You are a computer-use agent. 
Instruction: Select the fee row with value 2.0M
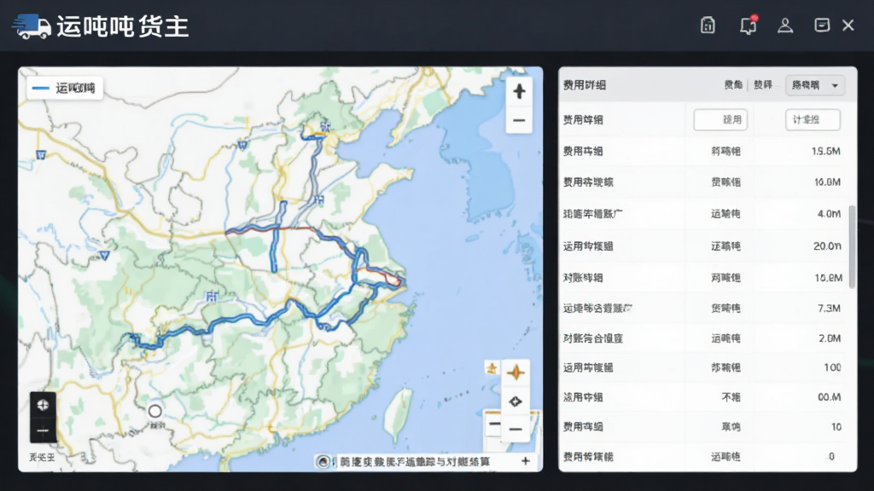704,338
